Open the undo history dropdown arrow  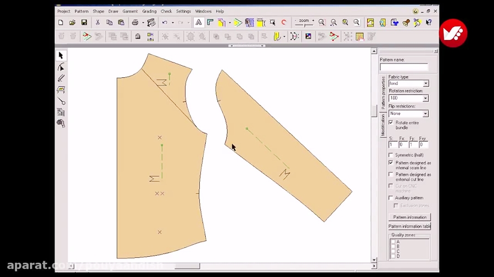[173, 22]
